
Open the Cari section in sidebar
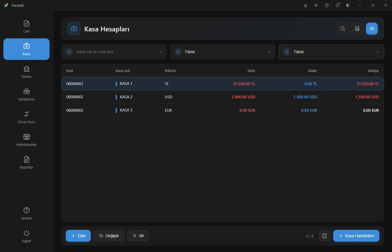coord(26,27)
